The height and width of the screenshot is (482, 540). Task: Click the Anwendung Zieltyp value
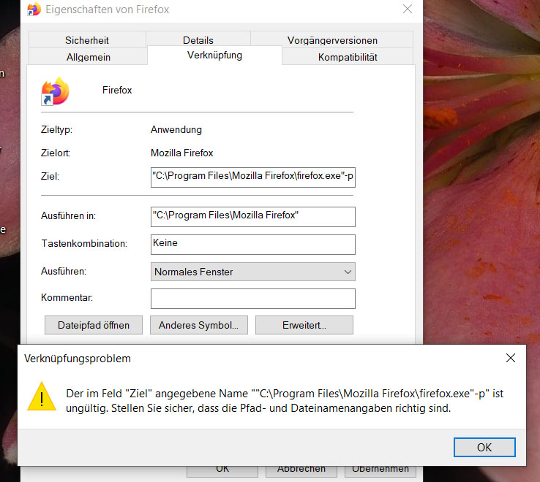click(176, 129)
